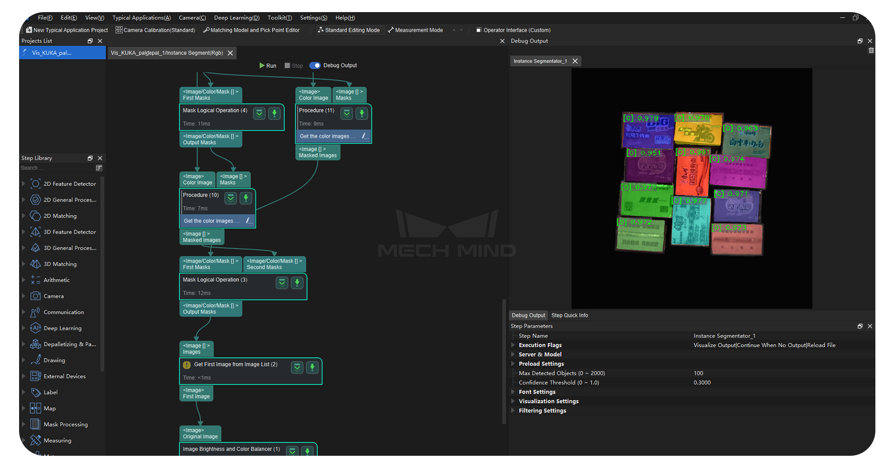Click the green Run play icon
Image resolution: width=894 pixels, height=466 pixels.
tap(262, 66)
